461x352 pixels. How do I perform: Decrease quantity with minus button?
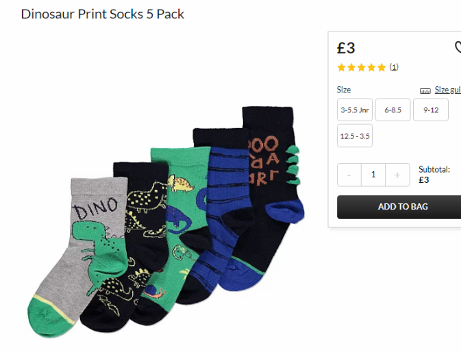pos(349,175)
